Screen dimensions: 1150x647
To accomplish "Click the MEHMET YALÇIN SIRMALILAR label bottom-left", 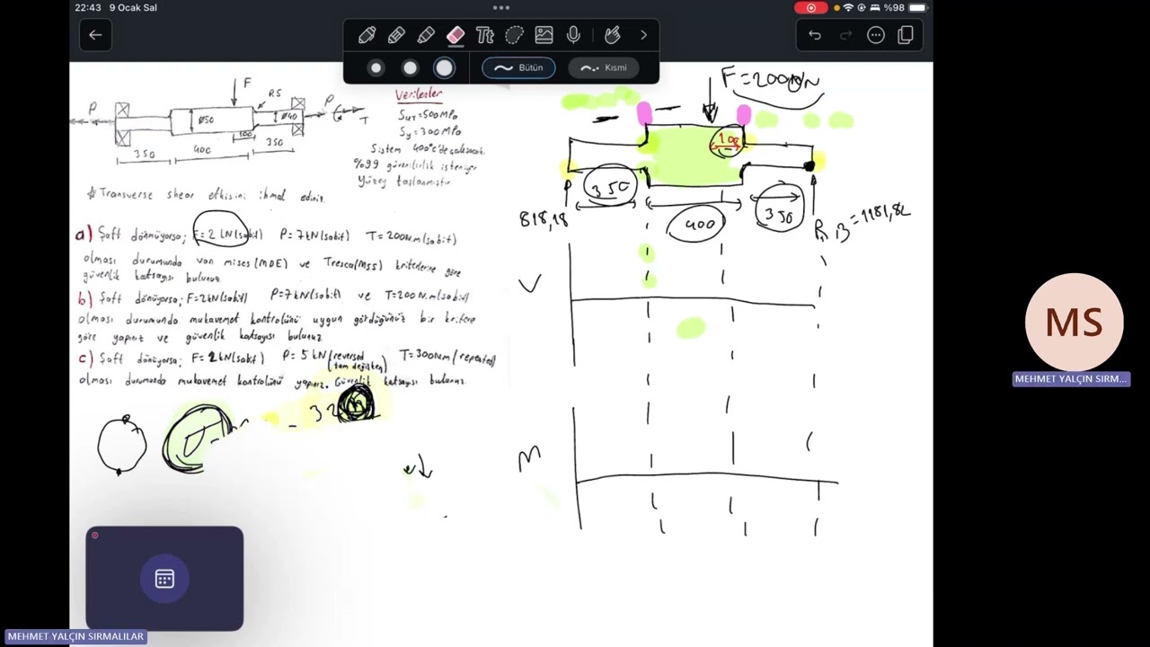I will click(75, 636).
